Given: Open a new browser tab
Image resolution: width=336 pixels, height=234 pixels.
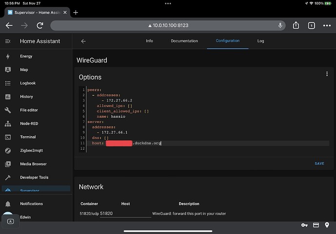Looking at the screenshot, I should coord(76,12).
